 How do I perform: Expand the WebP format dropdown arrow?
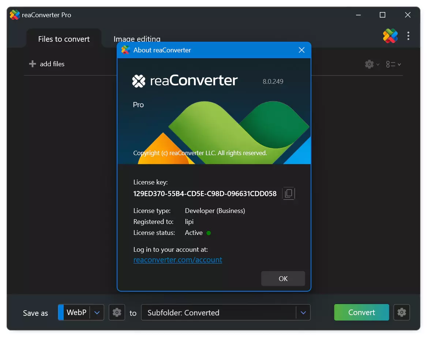[97, 312]
